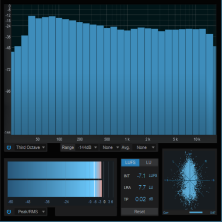222x222 pixels.
Task: Open the Peak/RMS meter mode dropdown
Action: coord(30,212)
